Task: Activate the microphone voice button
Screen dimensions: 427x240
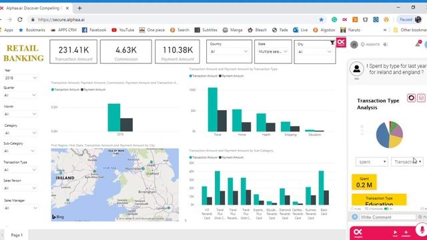Action: point(422,229)
